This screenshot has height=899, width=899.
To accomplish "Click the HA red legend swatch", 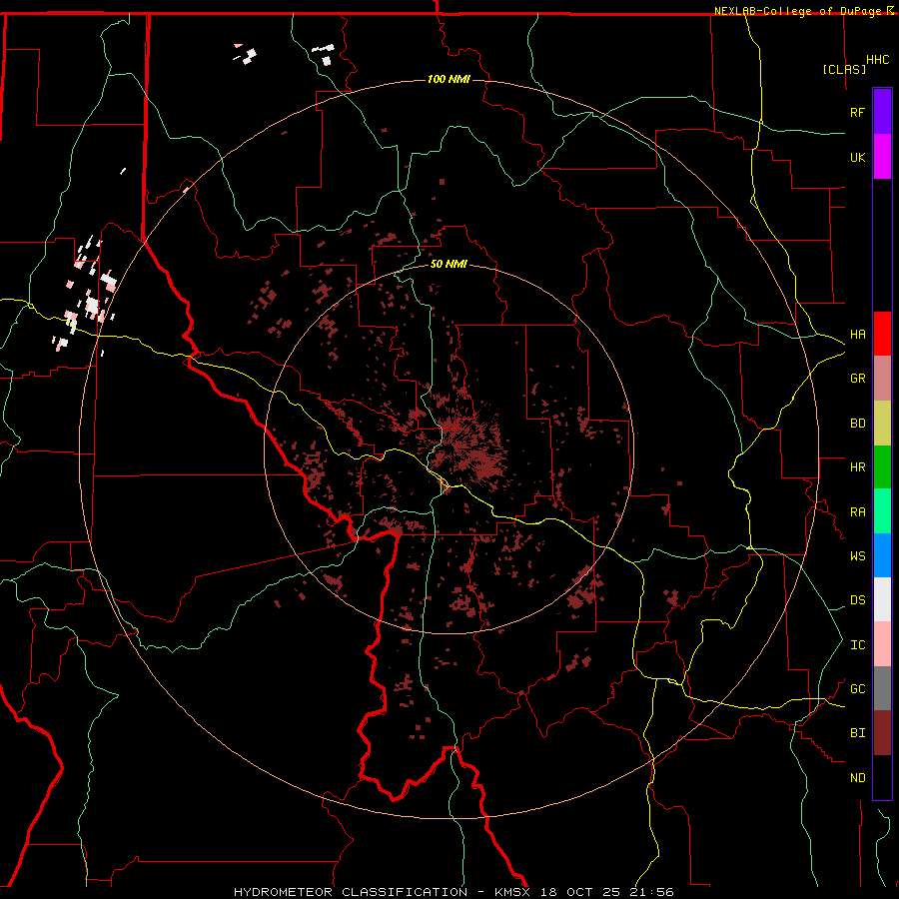I will pos(882,334).
